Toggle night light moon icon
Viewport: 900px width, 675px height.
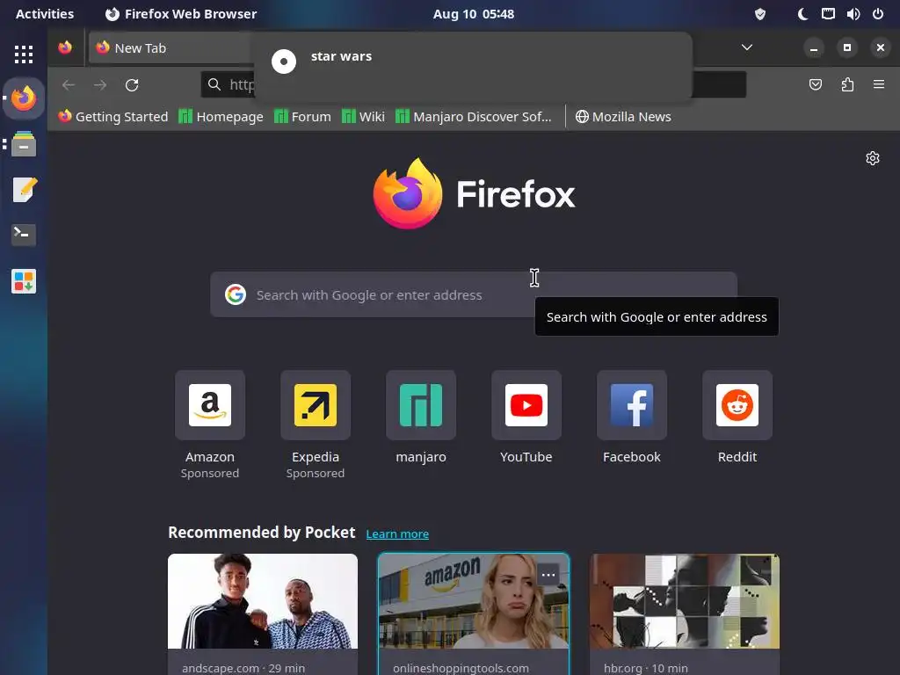tap(803, 14)
